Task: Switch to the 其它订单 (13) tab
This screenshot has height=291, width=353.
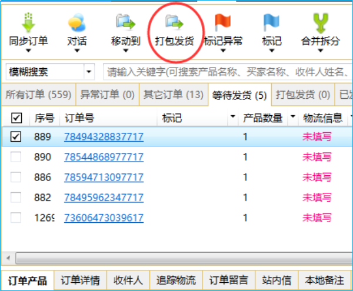Action: pos(174,94)
